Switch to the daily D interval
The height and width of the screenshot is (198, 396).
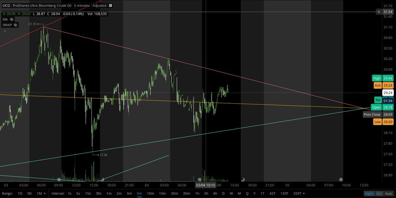point(223,193)
